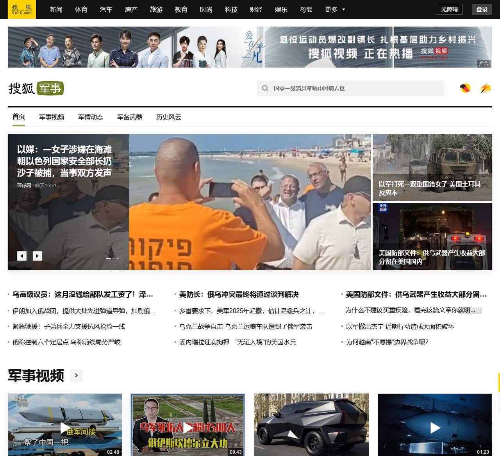
Task: Open headline 美国防部文件：供乌武器产生收益大部分留
Action: click(416, 294)
